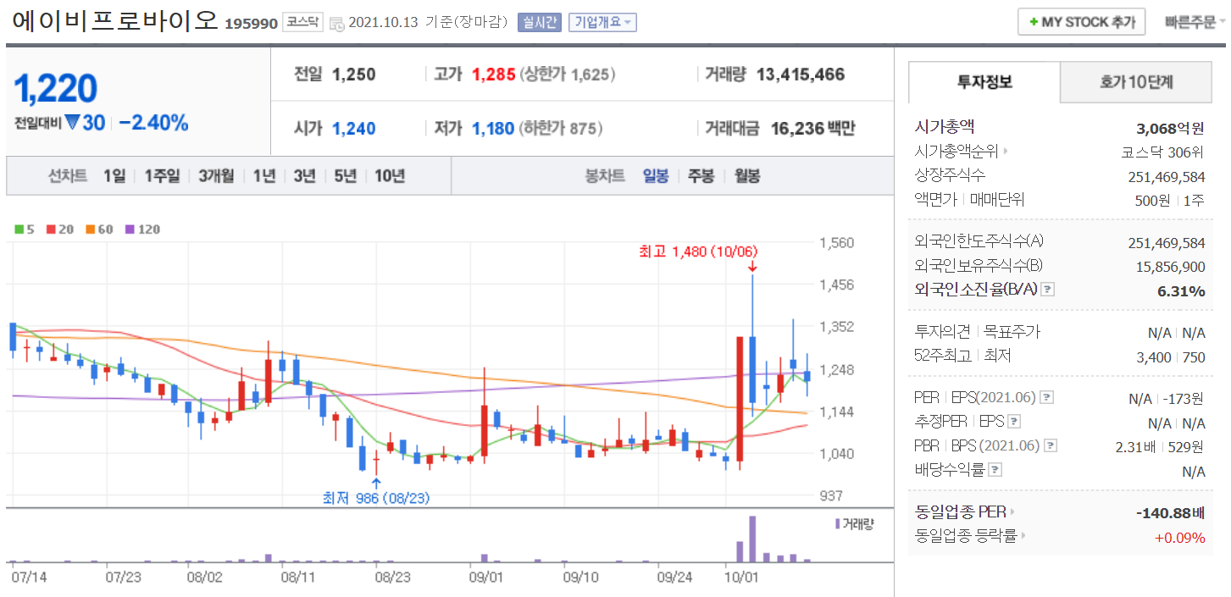Screen dimensions: 1231x597
Task: Click the 시가총액 value 3,068억원
Action: pos(1170,129)
